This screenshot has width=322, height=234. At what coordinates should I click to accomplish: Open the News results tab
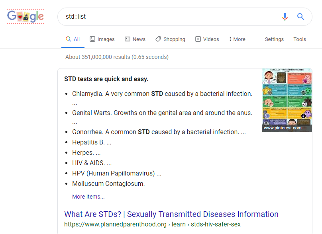pyautogui.click(x=139, y=39)
